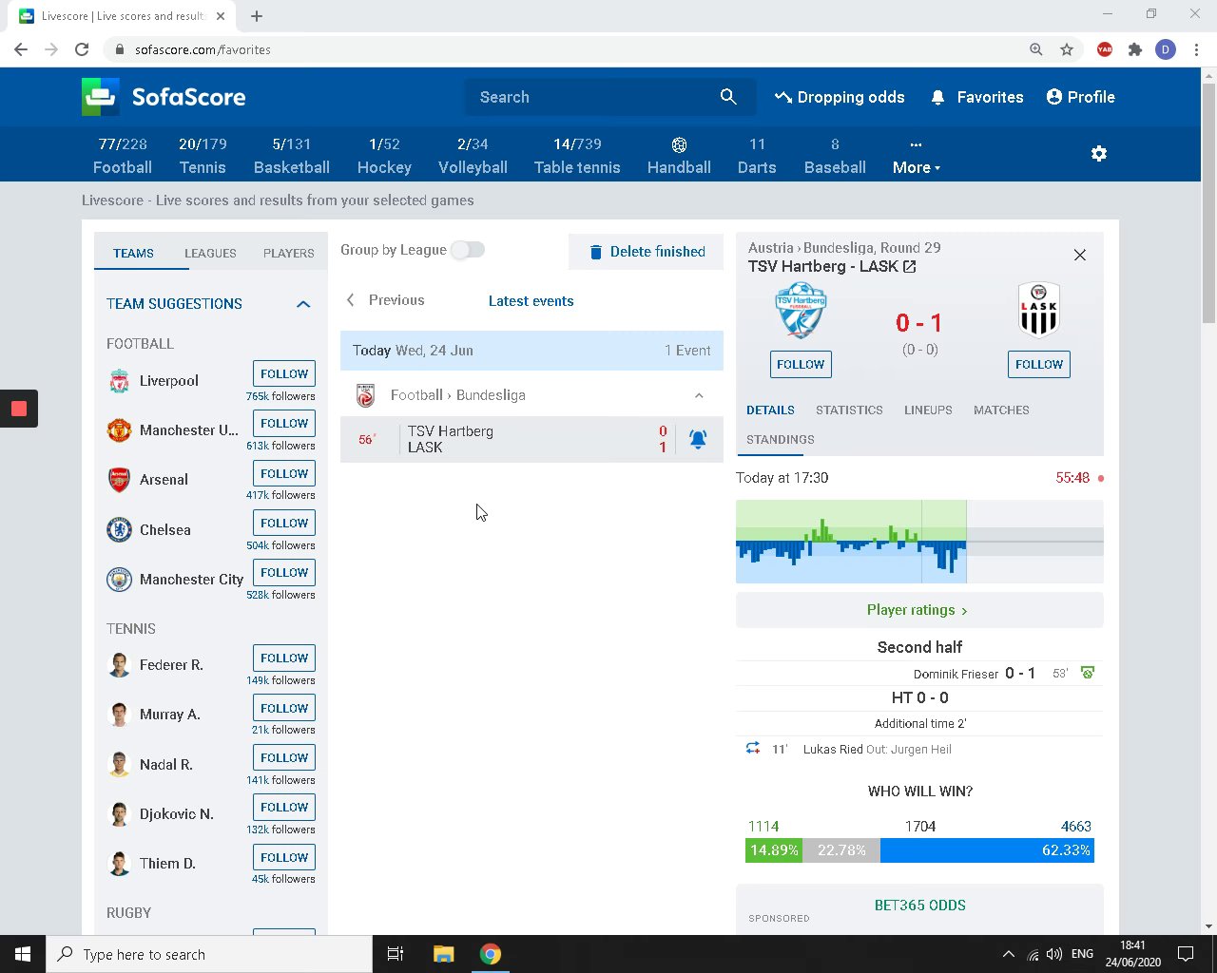
Task: Open the Lineups tab
Action: [928, 410]
